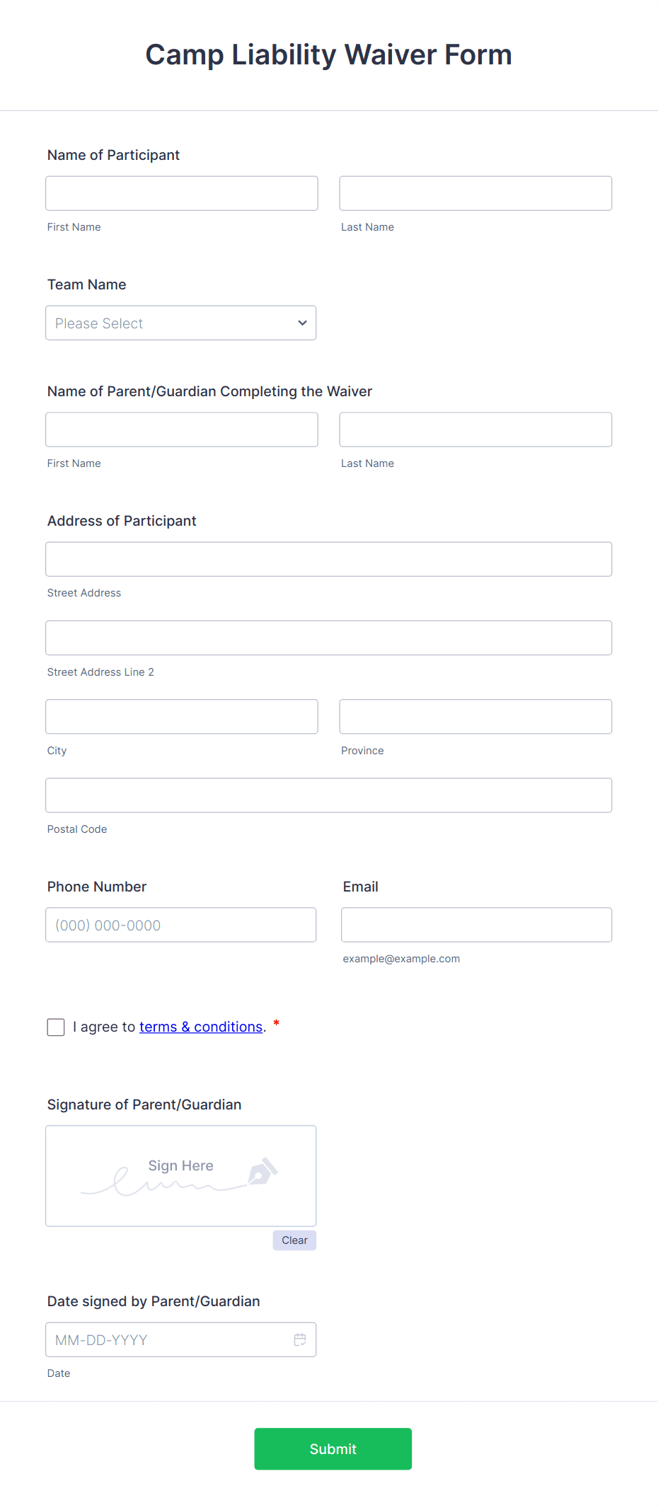Viewport: 658px width, 1505px height.
Task: Click the Phone Number field
Action: [x=180, y=924]
